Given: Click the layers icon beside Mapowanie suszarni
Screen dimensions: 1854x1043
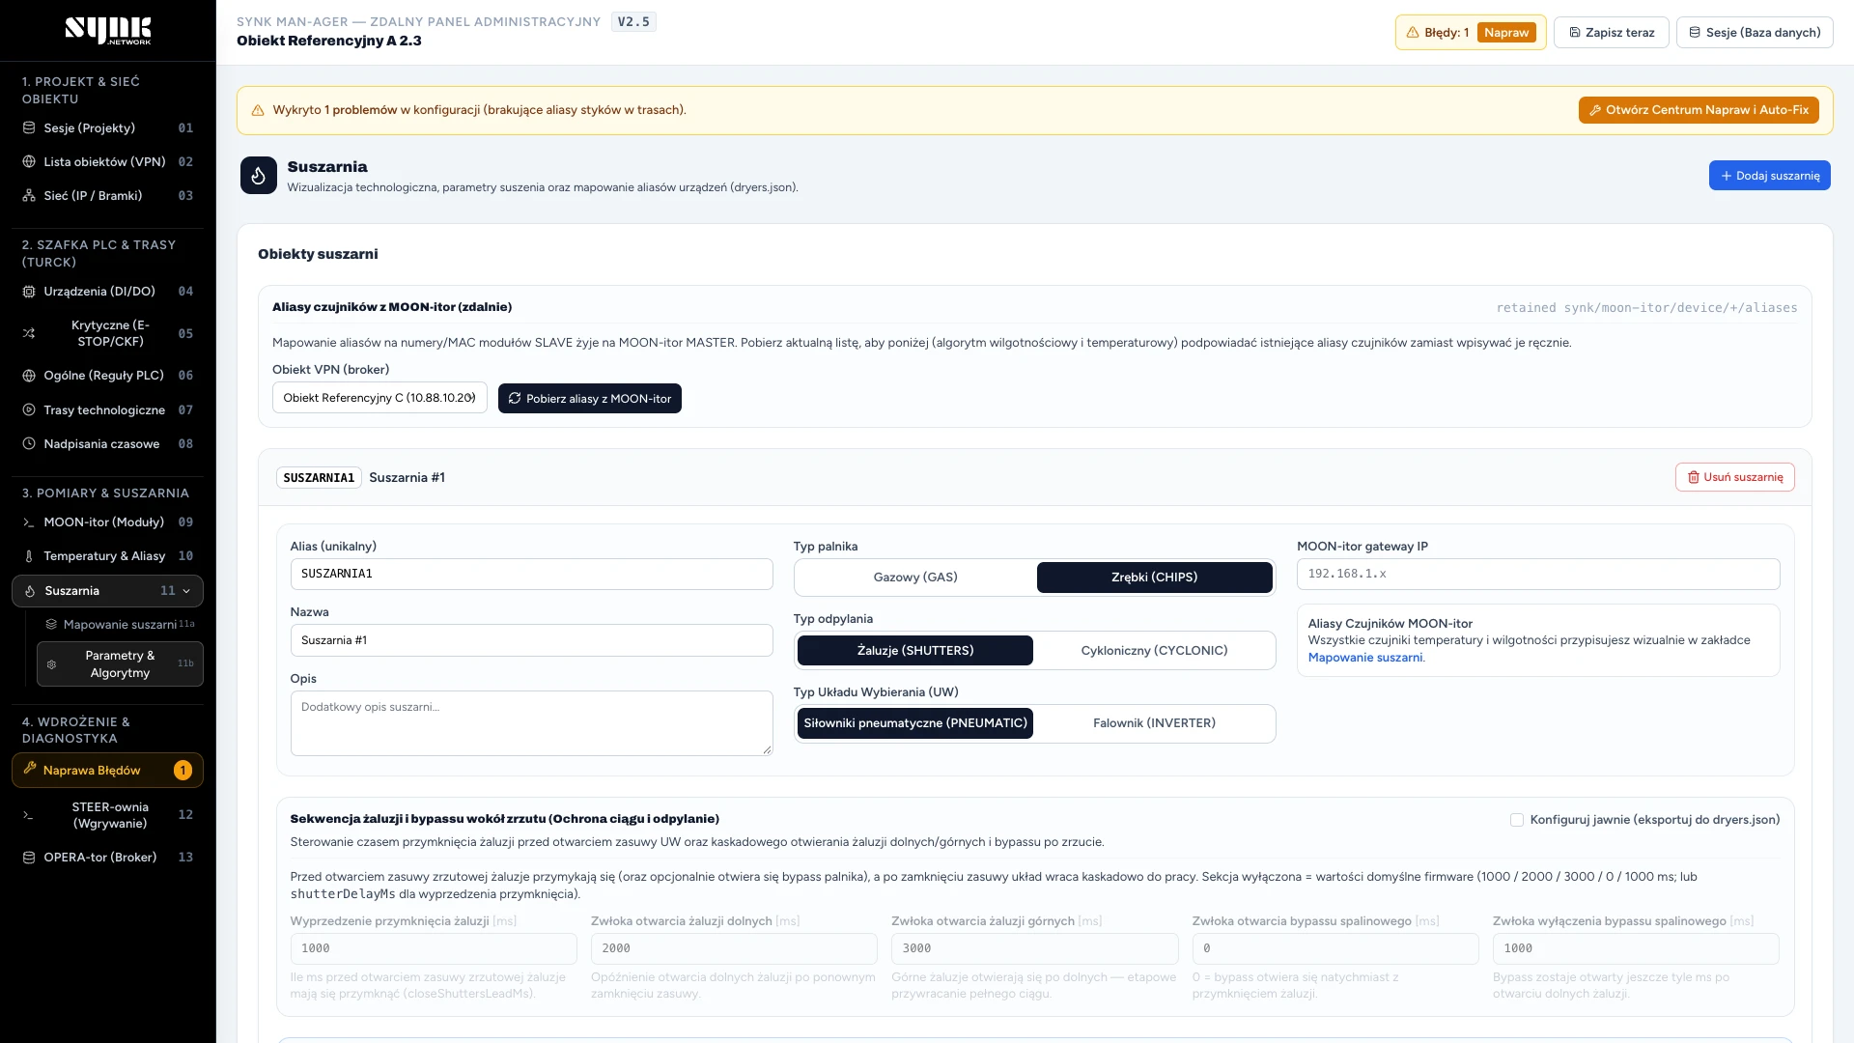Looking at the screenshot, I should pos(52,625).
